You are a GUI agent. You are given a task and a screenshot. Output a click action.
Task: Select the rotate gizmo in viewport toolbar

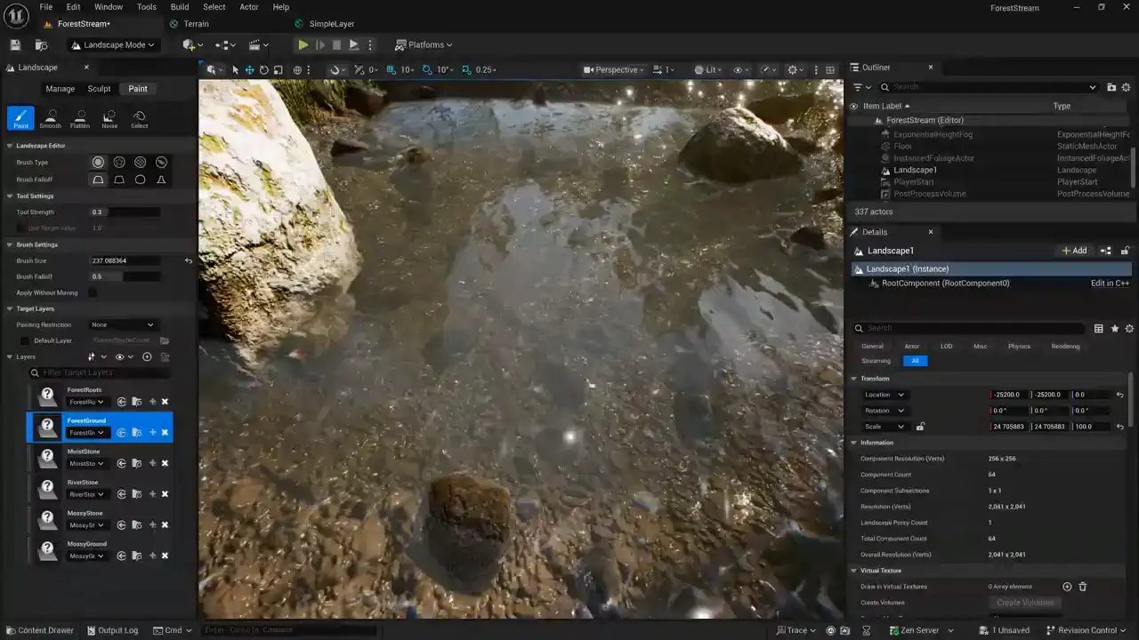point(264,70)
